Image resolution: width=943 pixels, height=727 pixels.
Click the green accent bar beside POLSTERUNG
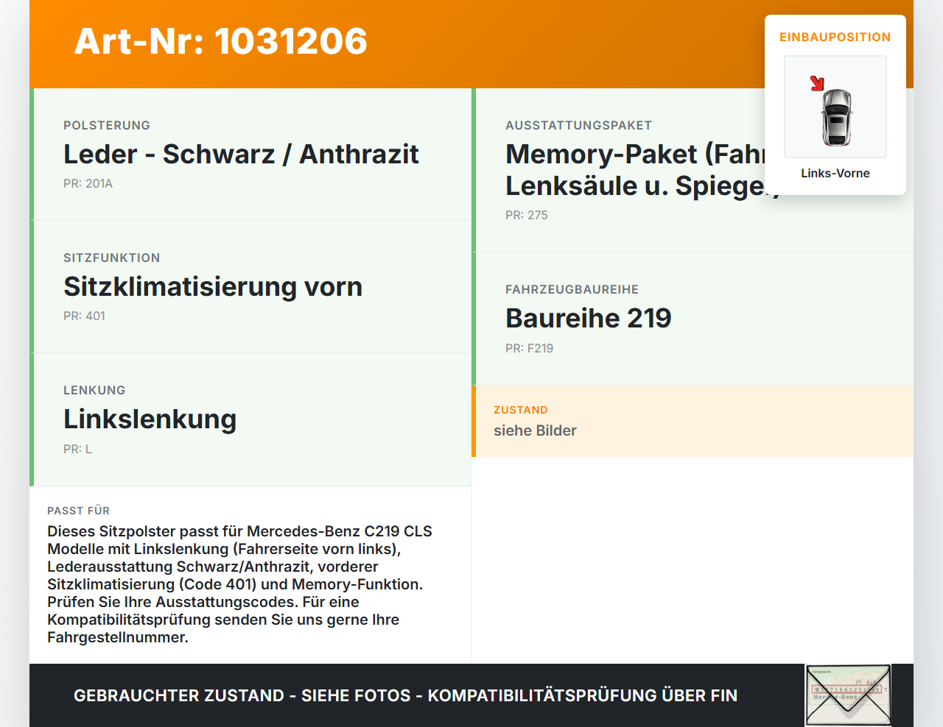[32, 154]
